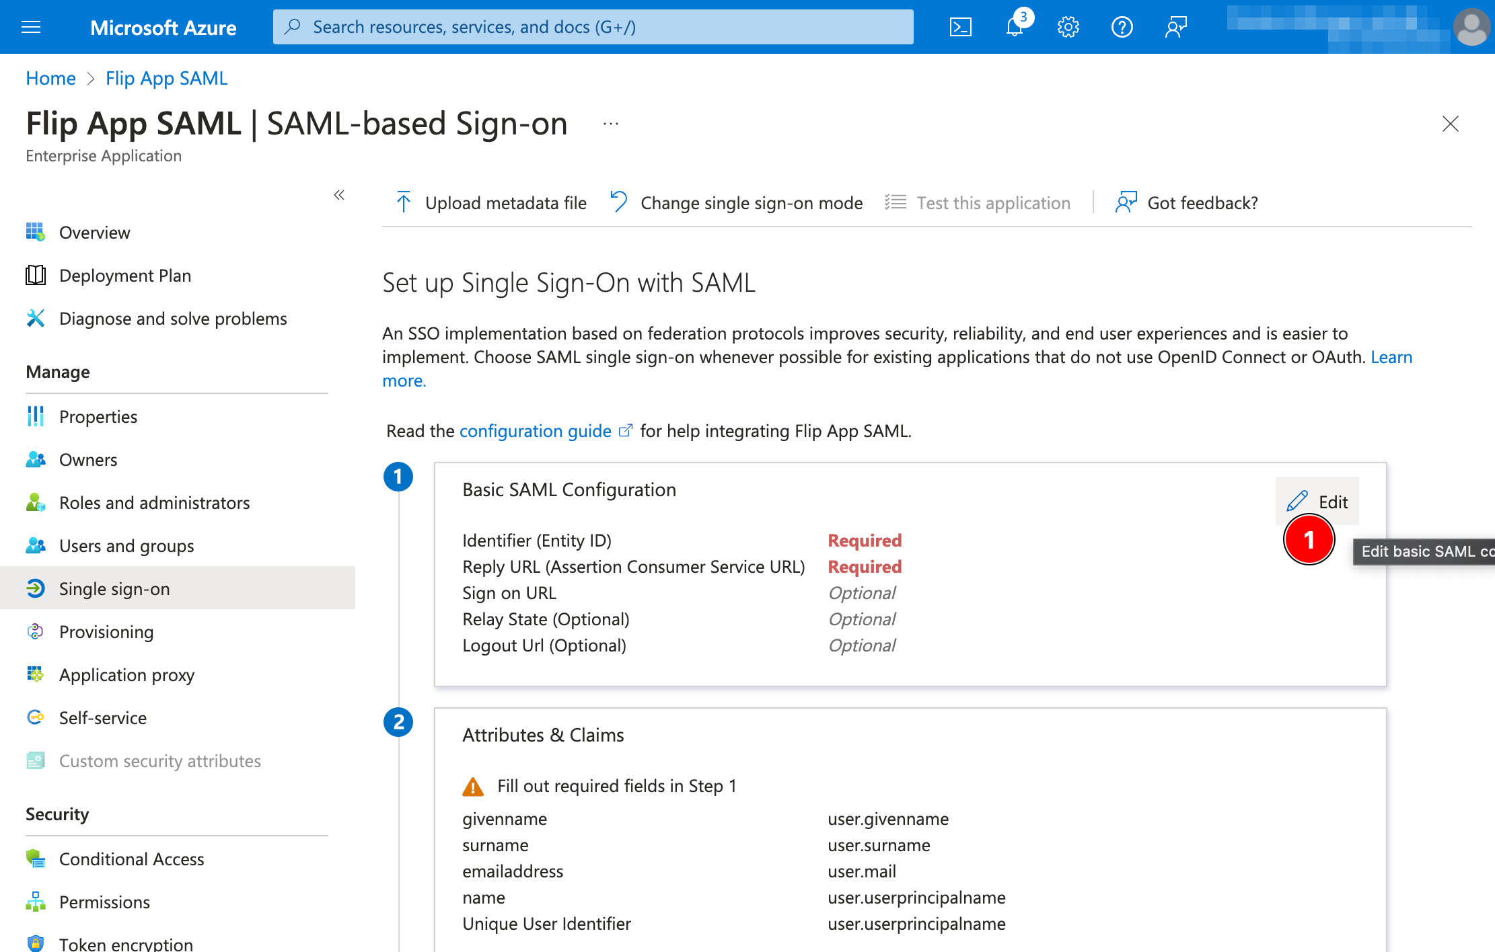Open portal settings gear

pyautogui.click(x=1068, y=27)
